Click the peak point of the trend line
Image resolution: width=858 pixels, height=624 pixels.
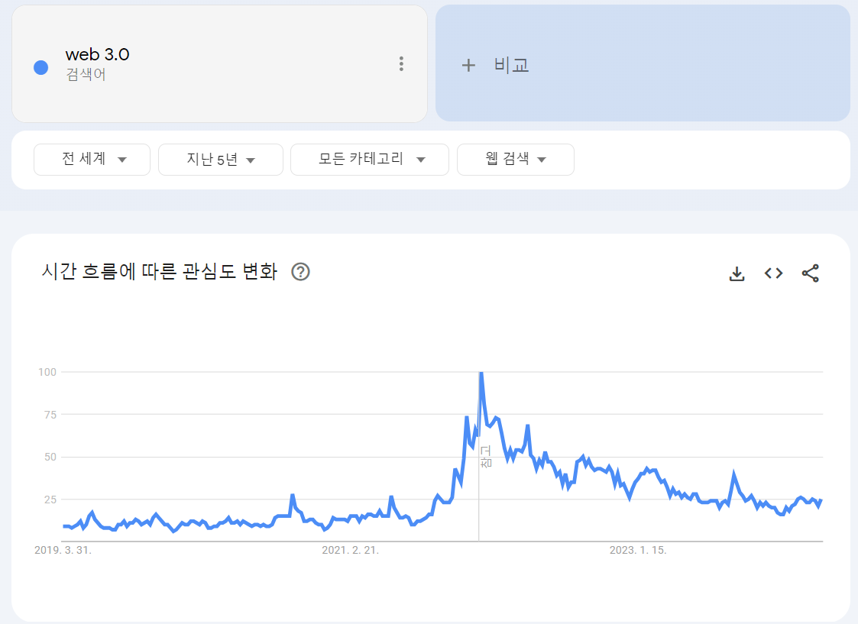coord(481,373)
